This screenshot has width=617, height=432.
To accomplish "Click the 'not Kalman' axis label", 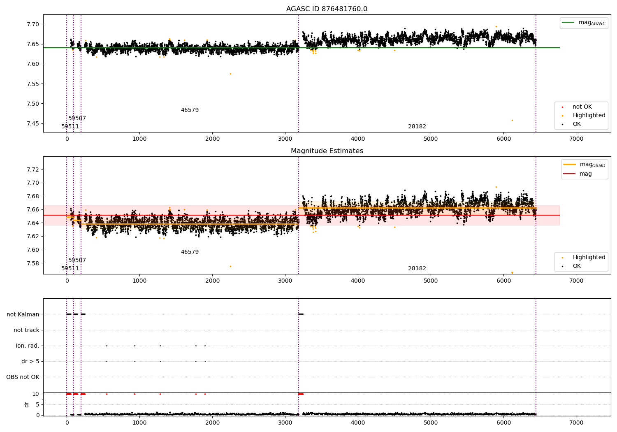I will pyautogui.click(x=23, y=315).
